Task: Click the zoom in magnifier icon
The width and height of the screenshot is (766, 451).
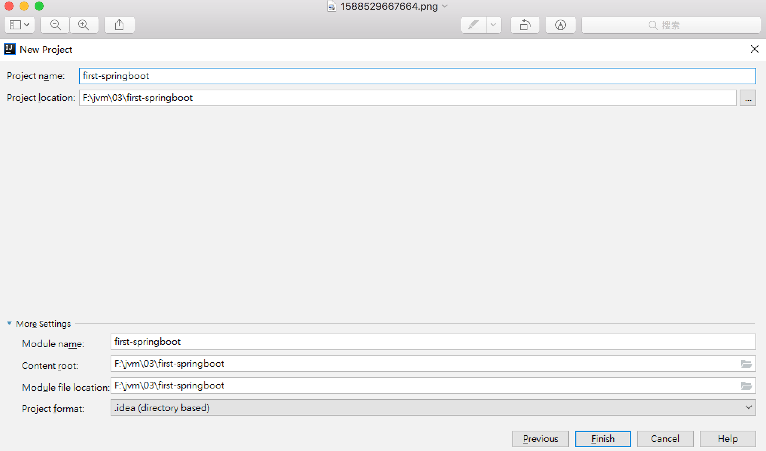Action: point(84,25)
